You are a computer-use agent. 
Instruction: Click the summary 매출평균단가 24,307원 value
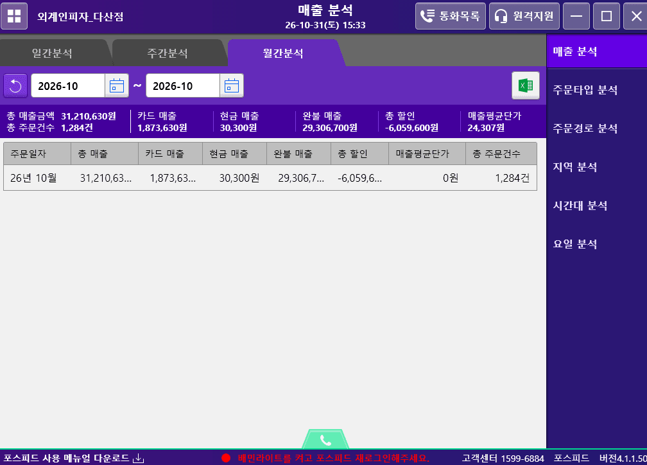pos(486,128)
